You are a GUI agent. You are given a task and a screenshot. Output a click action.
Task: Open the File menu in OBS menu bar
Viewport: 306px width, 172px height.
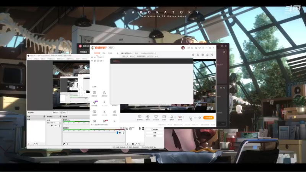click(x=30, y=59)
